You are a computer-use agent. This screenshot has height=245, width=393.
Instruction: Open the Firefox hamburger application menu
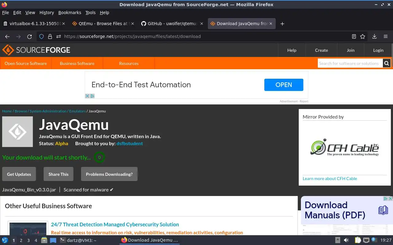click(386, 36)
